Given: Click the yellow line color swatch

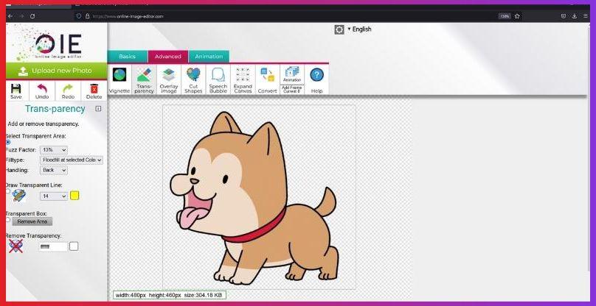Looking at the screenshot, I should coord(74,196).
